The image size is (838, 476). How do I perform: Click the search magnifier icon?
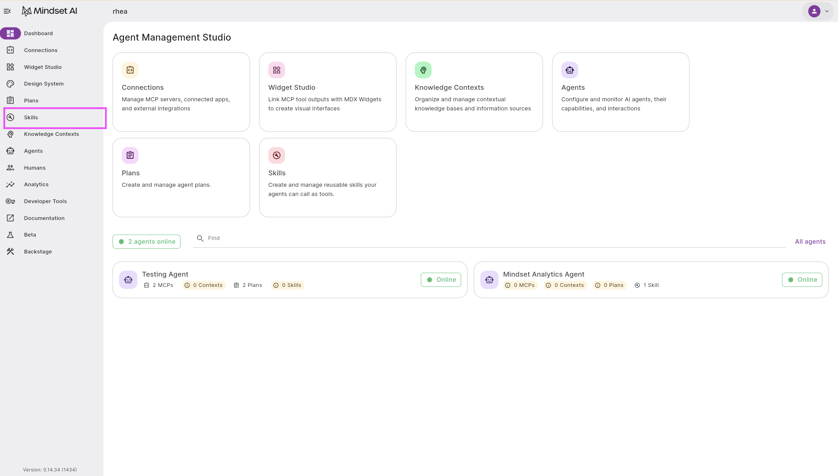tap(200, 238)
